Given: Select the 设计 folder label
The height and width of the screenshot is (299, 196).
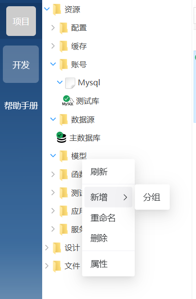Looking at the screenshot, I should (72, 248).
